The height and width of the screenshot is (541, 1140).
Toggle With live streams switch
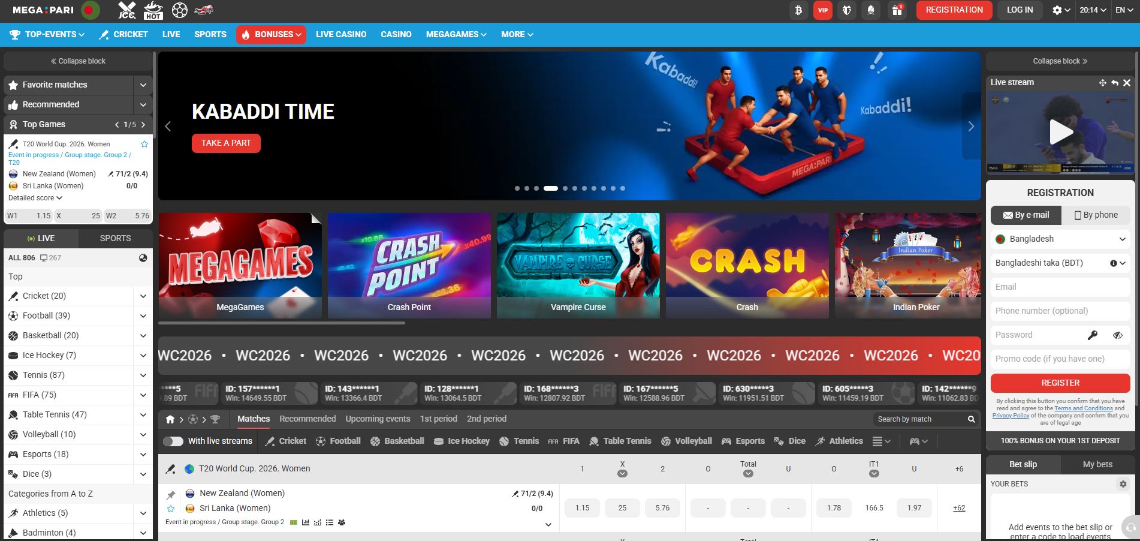pyautogui.click(x=173, y=441)
